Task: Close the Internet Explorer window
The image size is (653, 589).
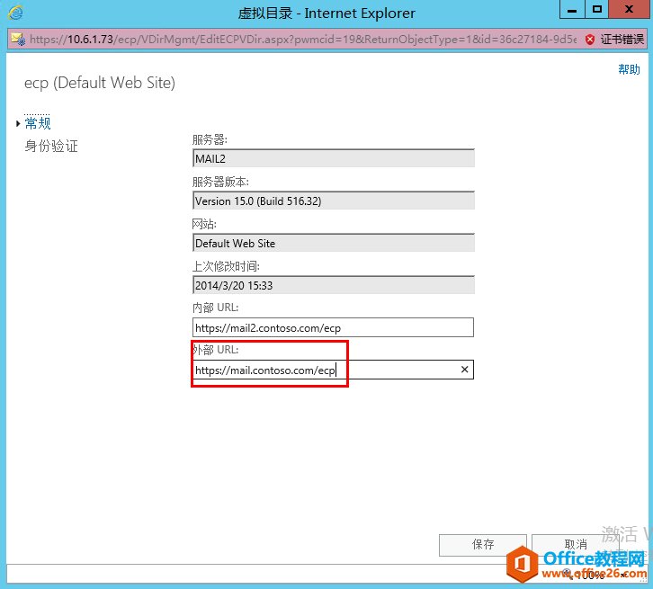Action: click(630, 9)
